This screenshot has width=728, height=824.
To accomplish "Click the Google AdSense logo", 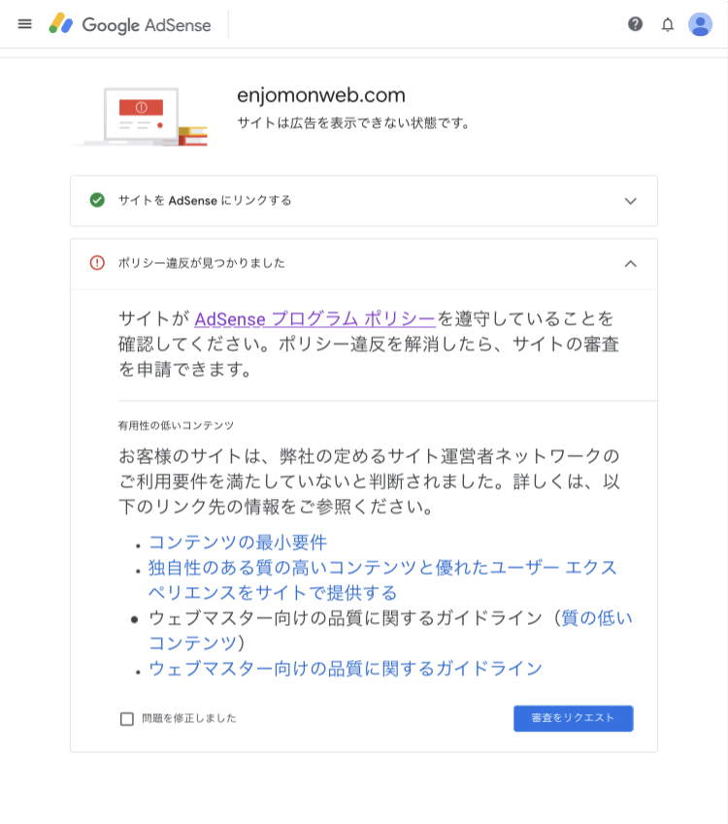I will (130, 24).
